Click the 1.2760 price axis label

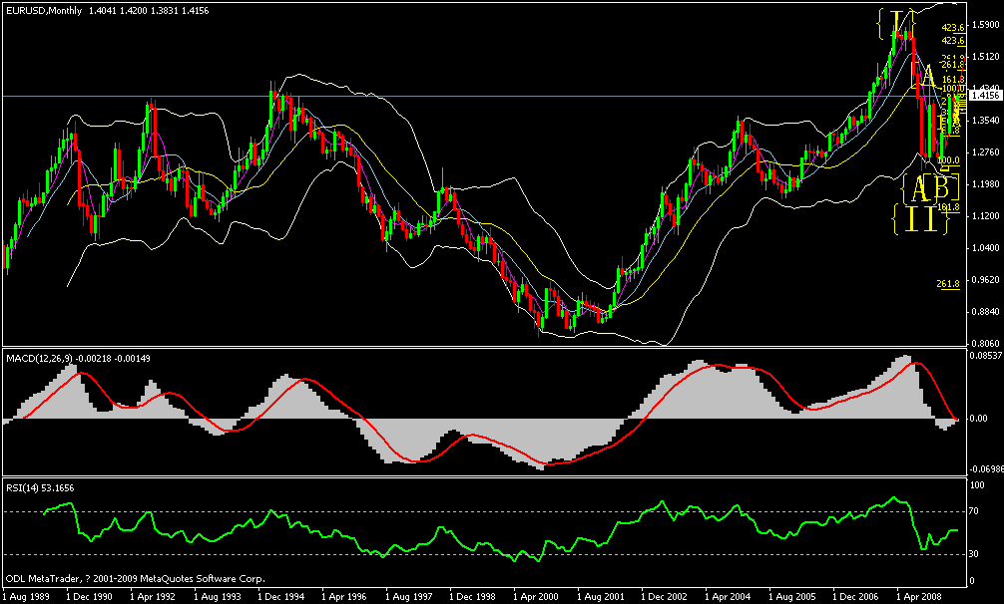(985, 152)
